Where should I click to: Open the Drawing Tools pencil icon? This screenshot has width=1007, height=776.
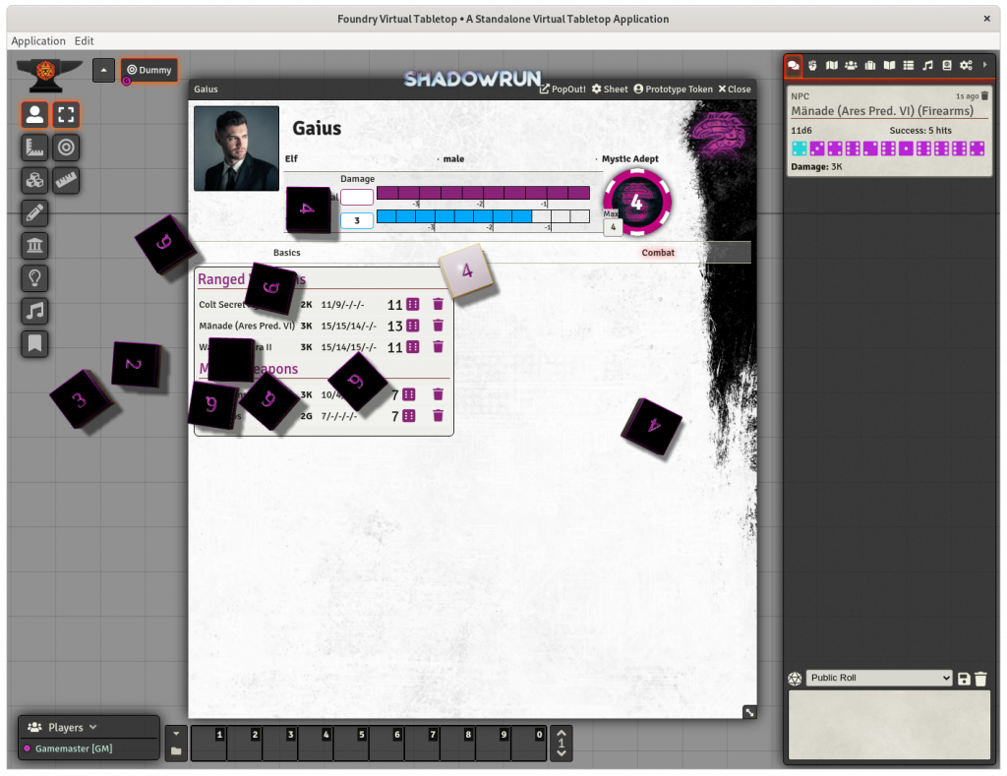[x=34, y=213]
